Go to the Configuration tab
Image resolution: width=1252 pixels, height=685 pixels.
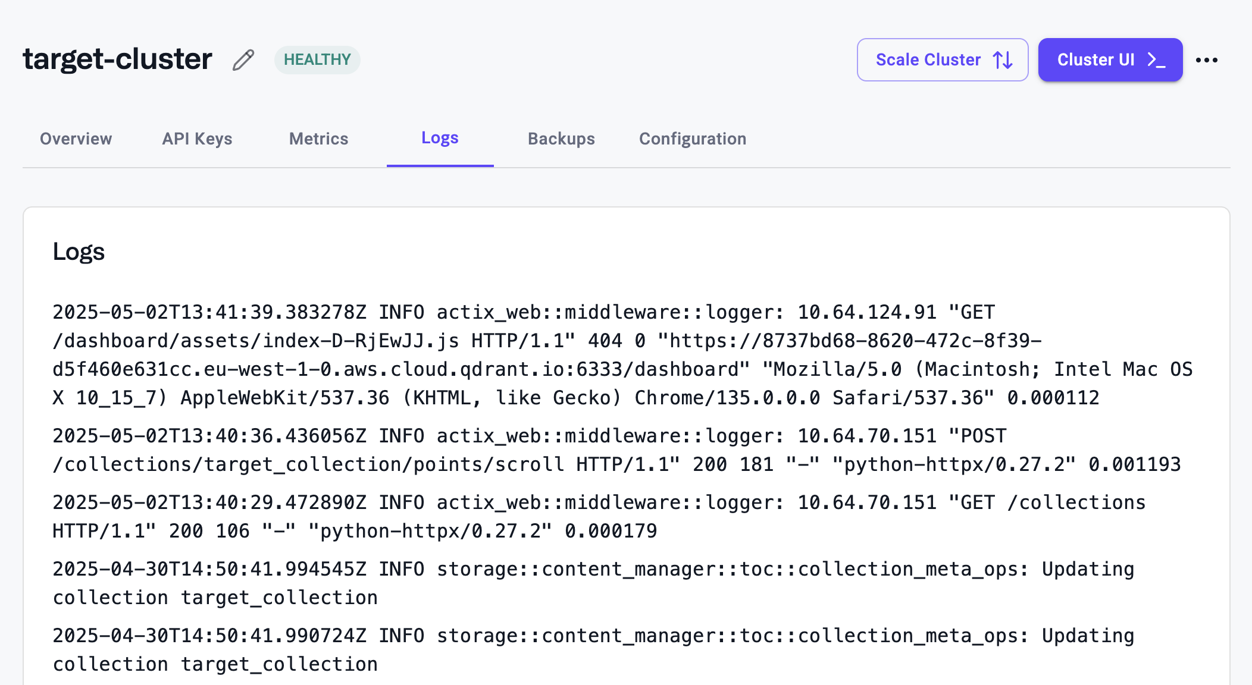click(692, 139)
